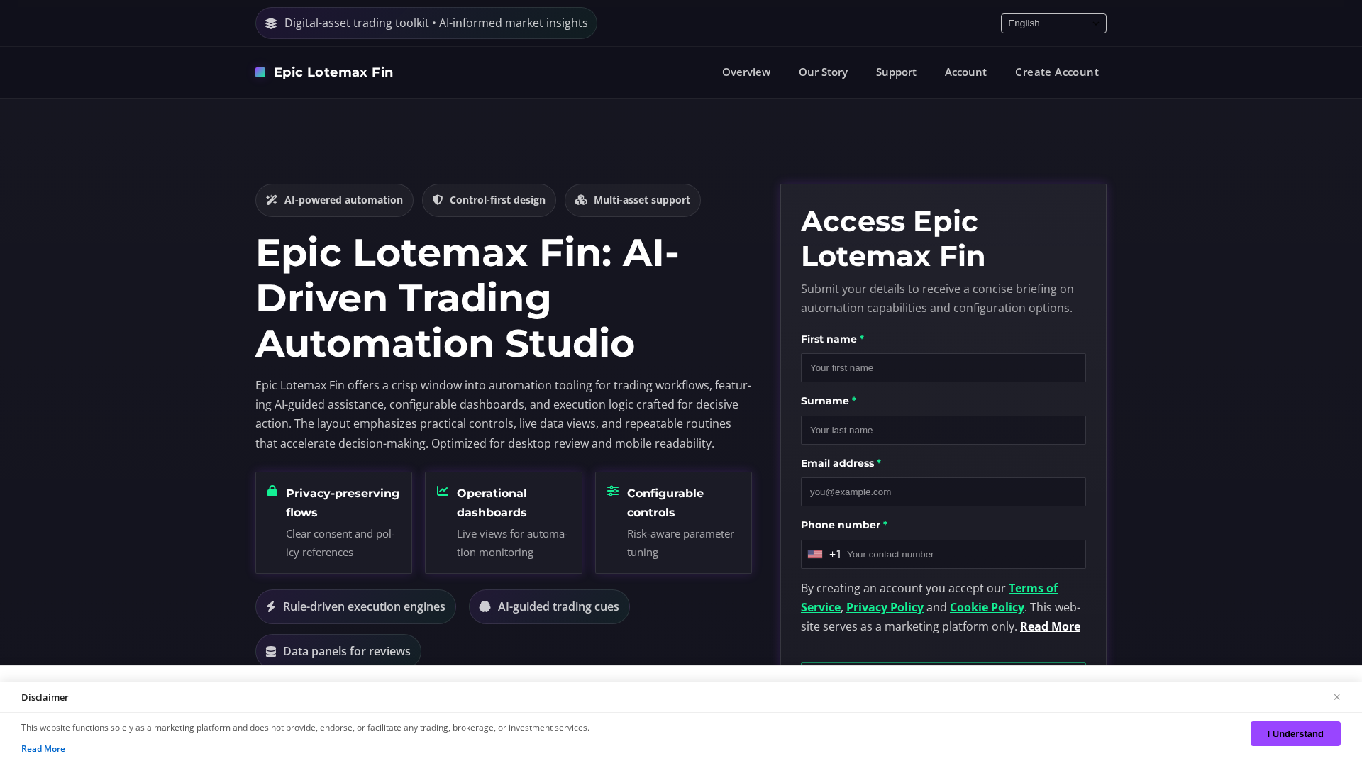Open the English language dropdown
This screenshot has height=766, width=1362.
1053,23
